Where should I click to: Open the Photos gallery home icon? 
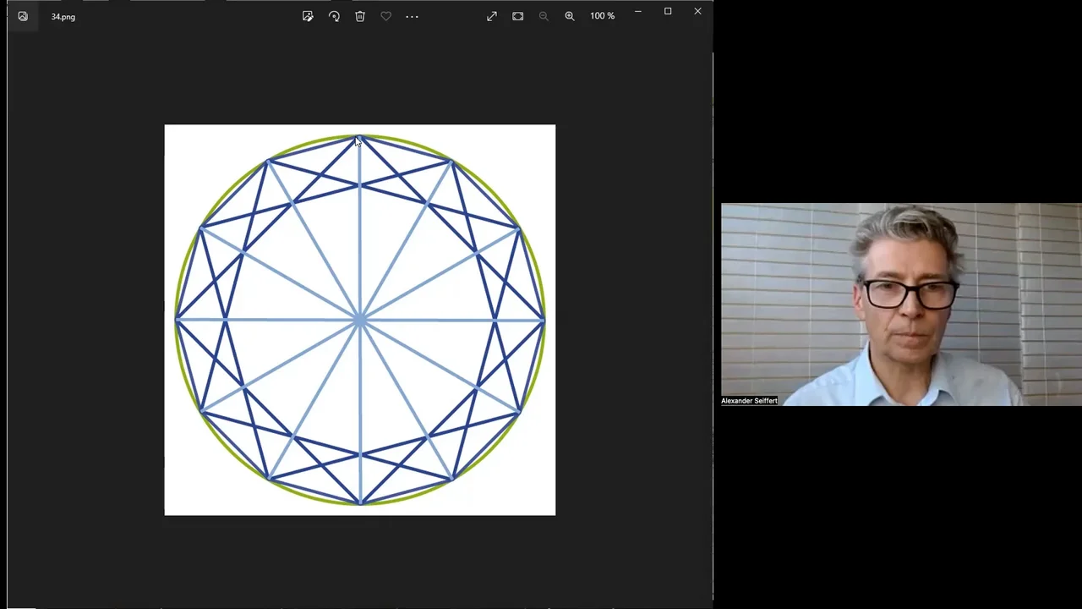[x=23, y=16]
